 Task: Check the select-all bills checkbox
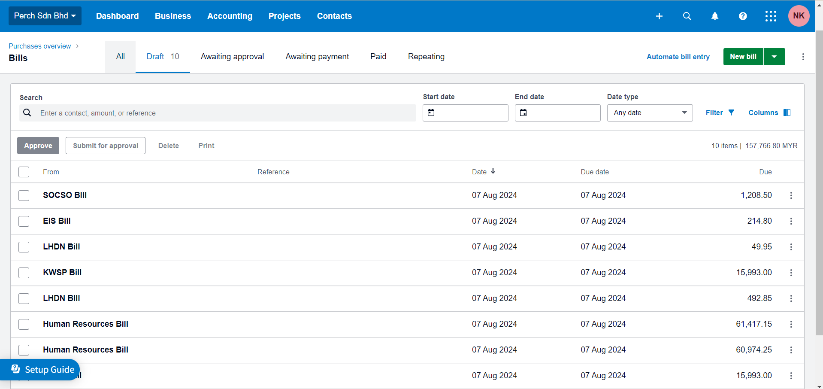(x=24, y=172)
